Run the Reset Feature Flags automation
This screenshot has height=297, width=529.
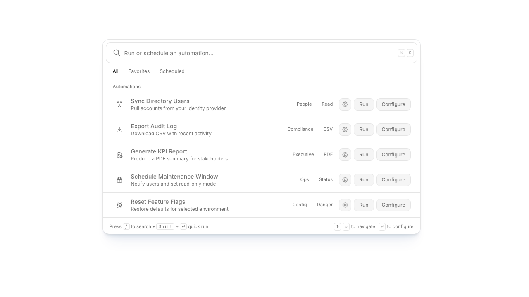tap(364, 205)
